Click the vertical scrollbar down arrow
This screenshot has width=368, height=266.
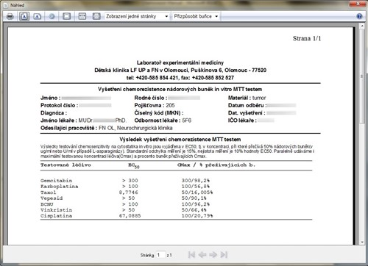362,242
